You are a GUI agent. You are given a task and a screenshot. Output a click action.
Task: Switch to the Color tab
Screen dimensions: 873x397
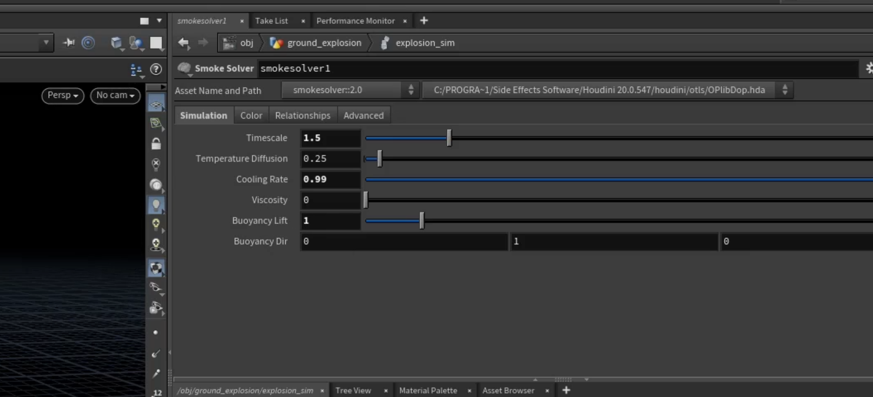pos(251,116)
